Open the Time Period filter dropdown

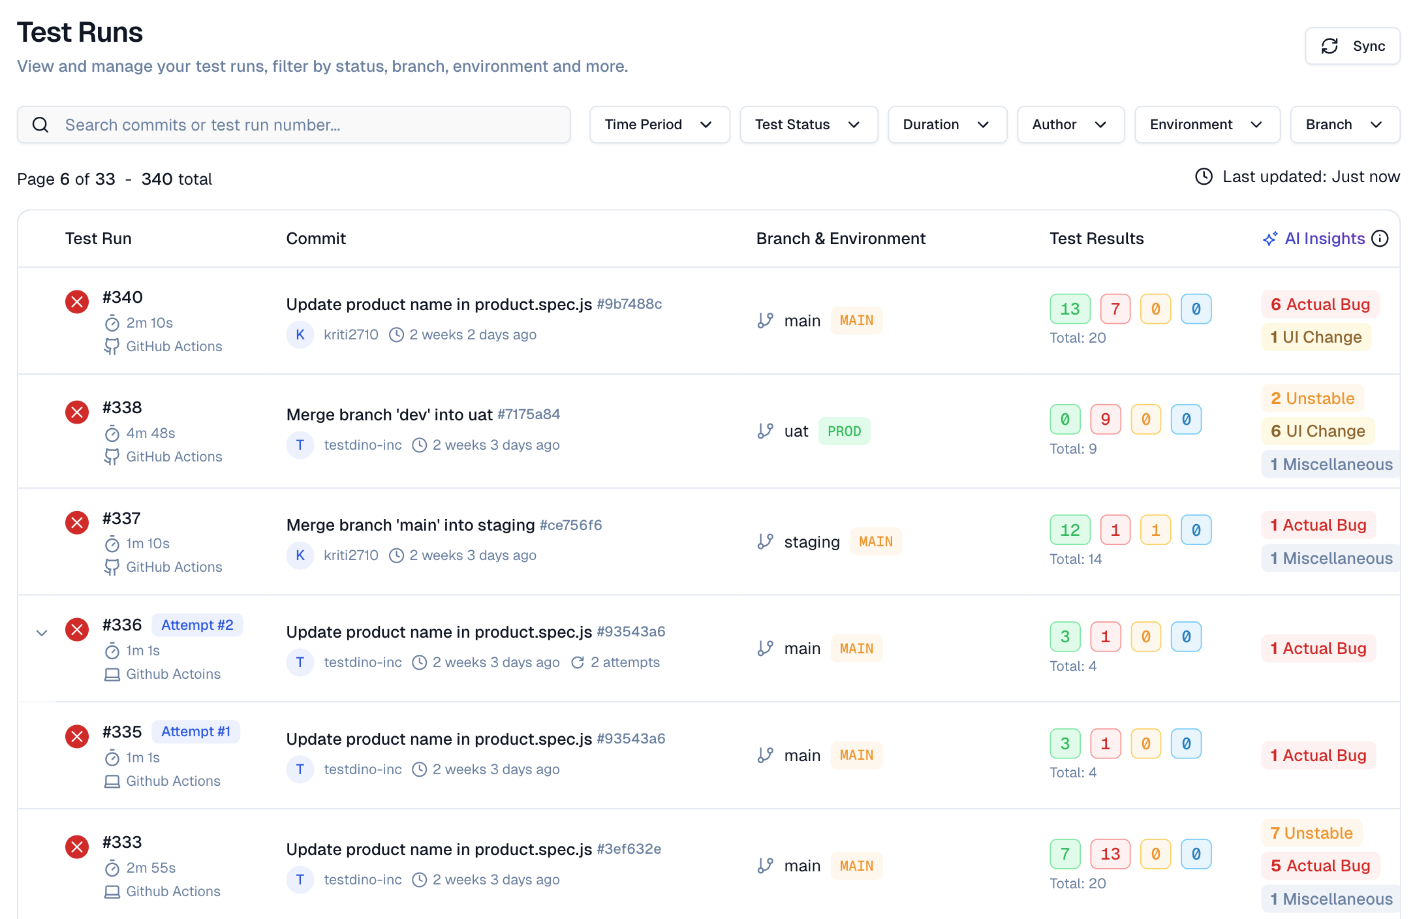click(x=659, y=124)
